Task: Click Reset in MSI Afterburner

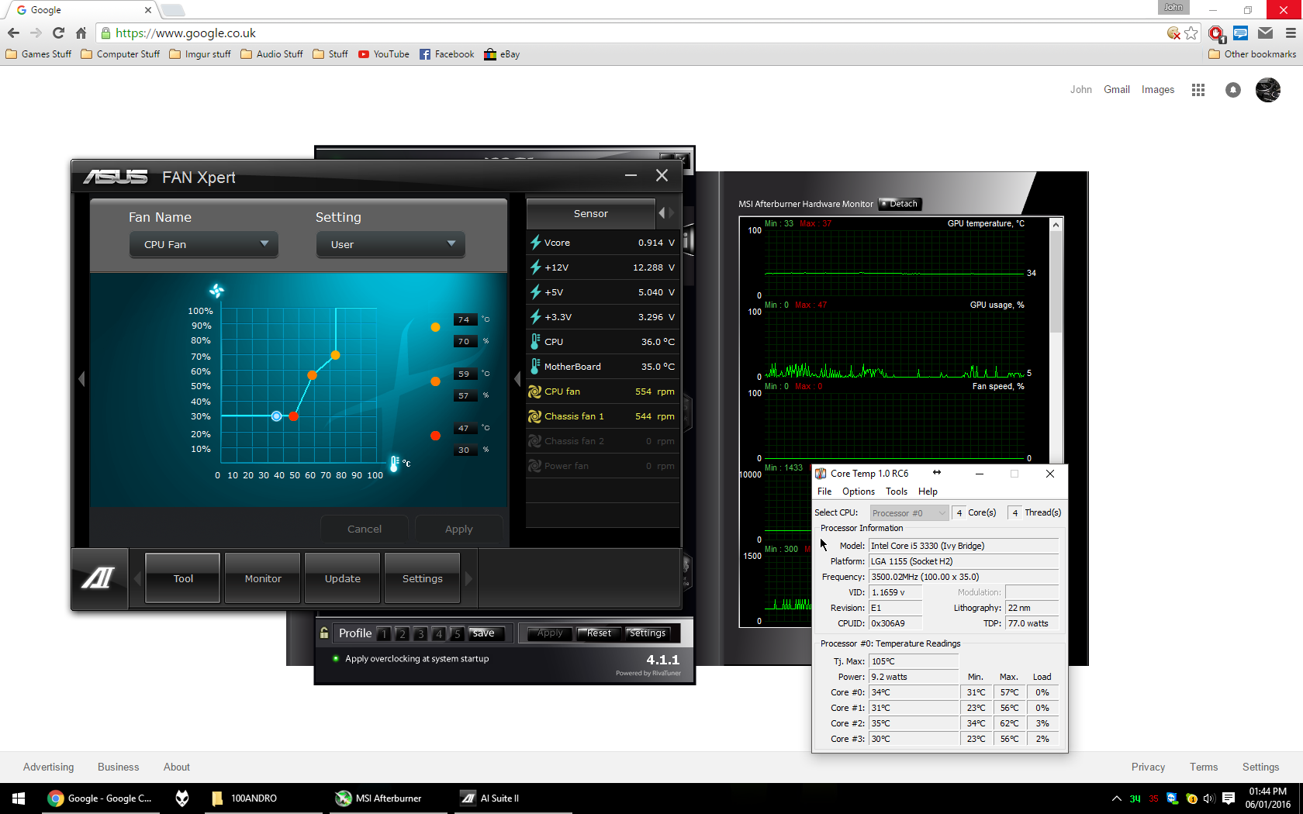Action: (x=599, y=633)
